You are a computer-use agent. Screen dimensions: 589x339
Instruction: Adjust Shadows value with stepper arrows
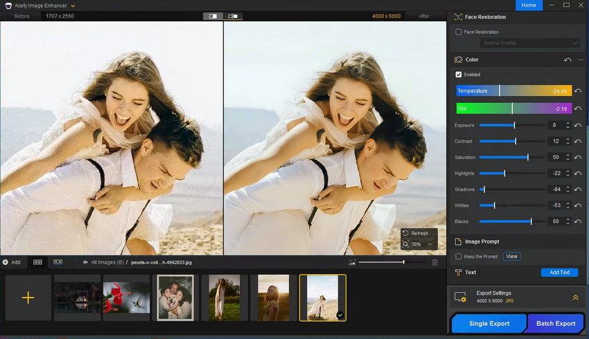568,190
